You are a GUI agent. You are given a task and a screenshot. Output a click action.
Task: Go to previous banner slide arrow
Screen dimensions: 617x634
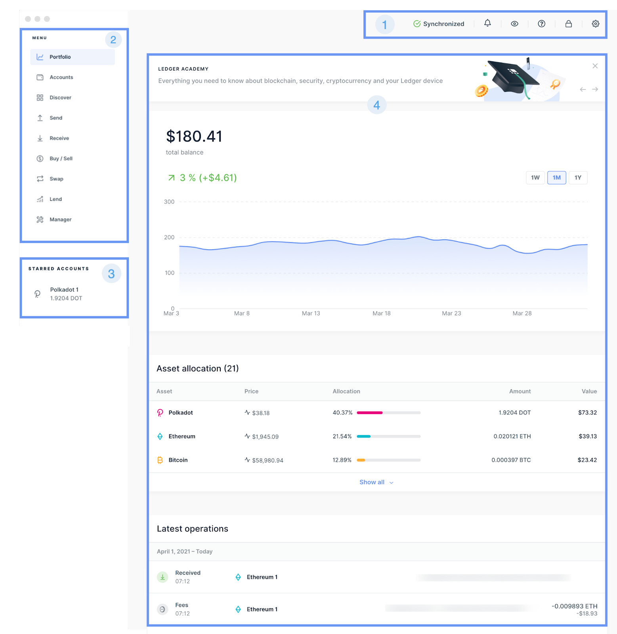coord(583,90)
